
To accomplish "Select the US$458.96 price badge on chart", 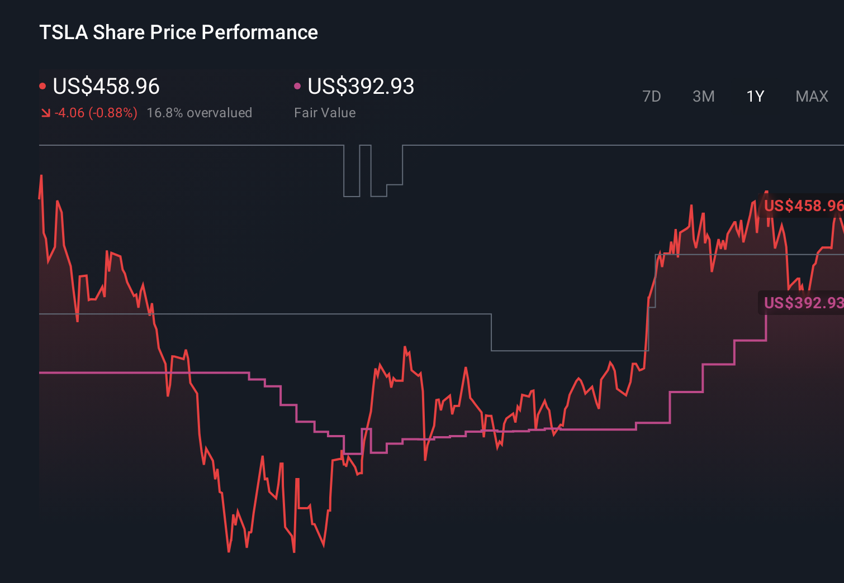I will [802, 206].
